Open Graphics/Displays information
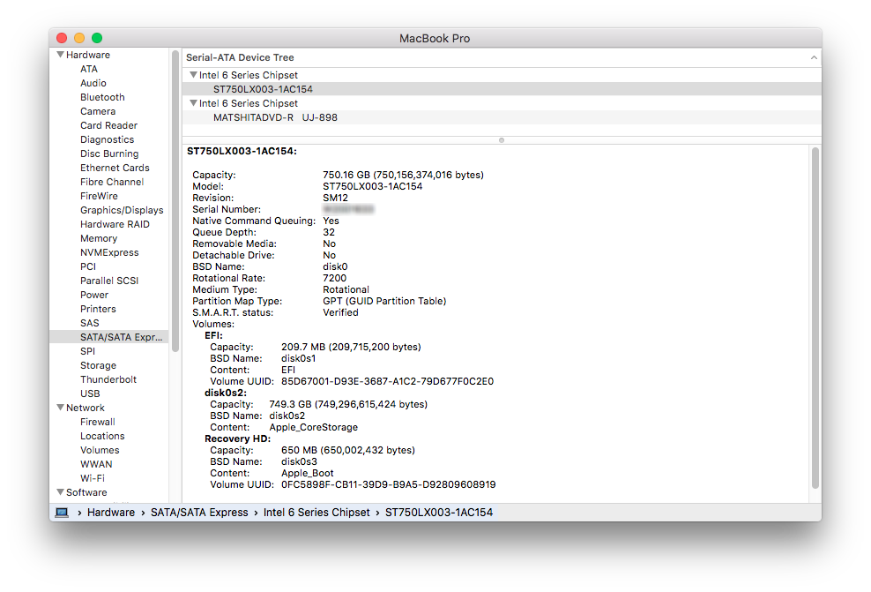871x592 pixels. tap(122, 210)
